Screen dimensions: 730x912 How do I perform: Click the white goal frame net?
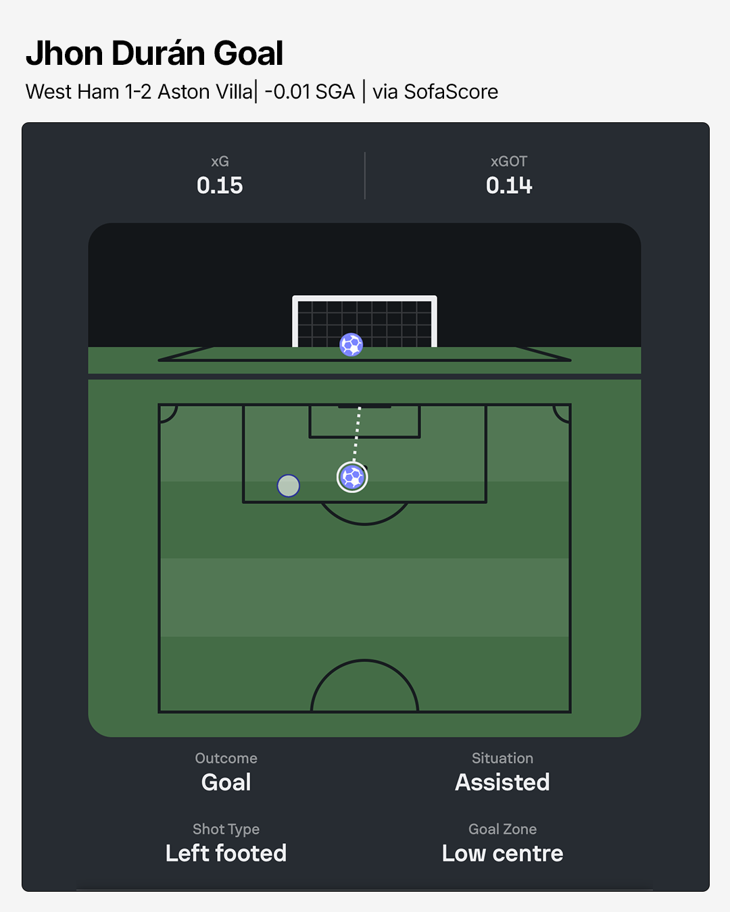(364, 322)
